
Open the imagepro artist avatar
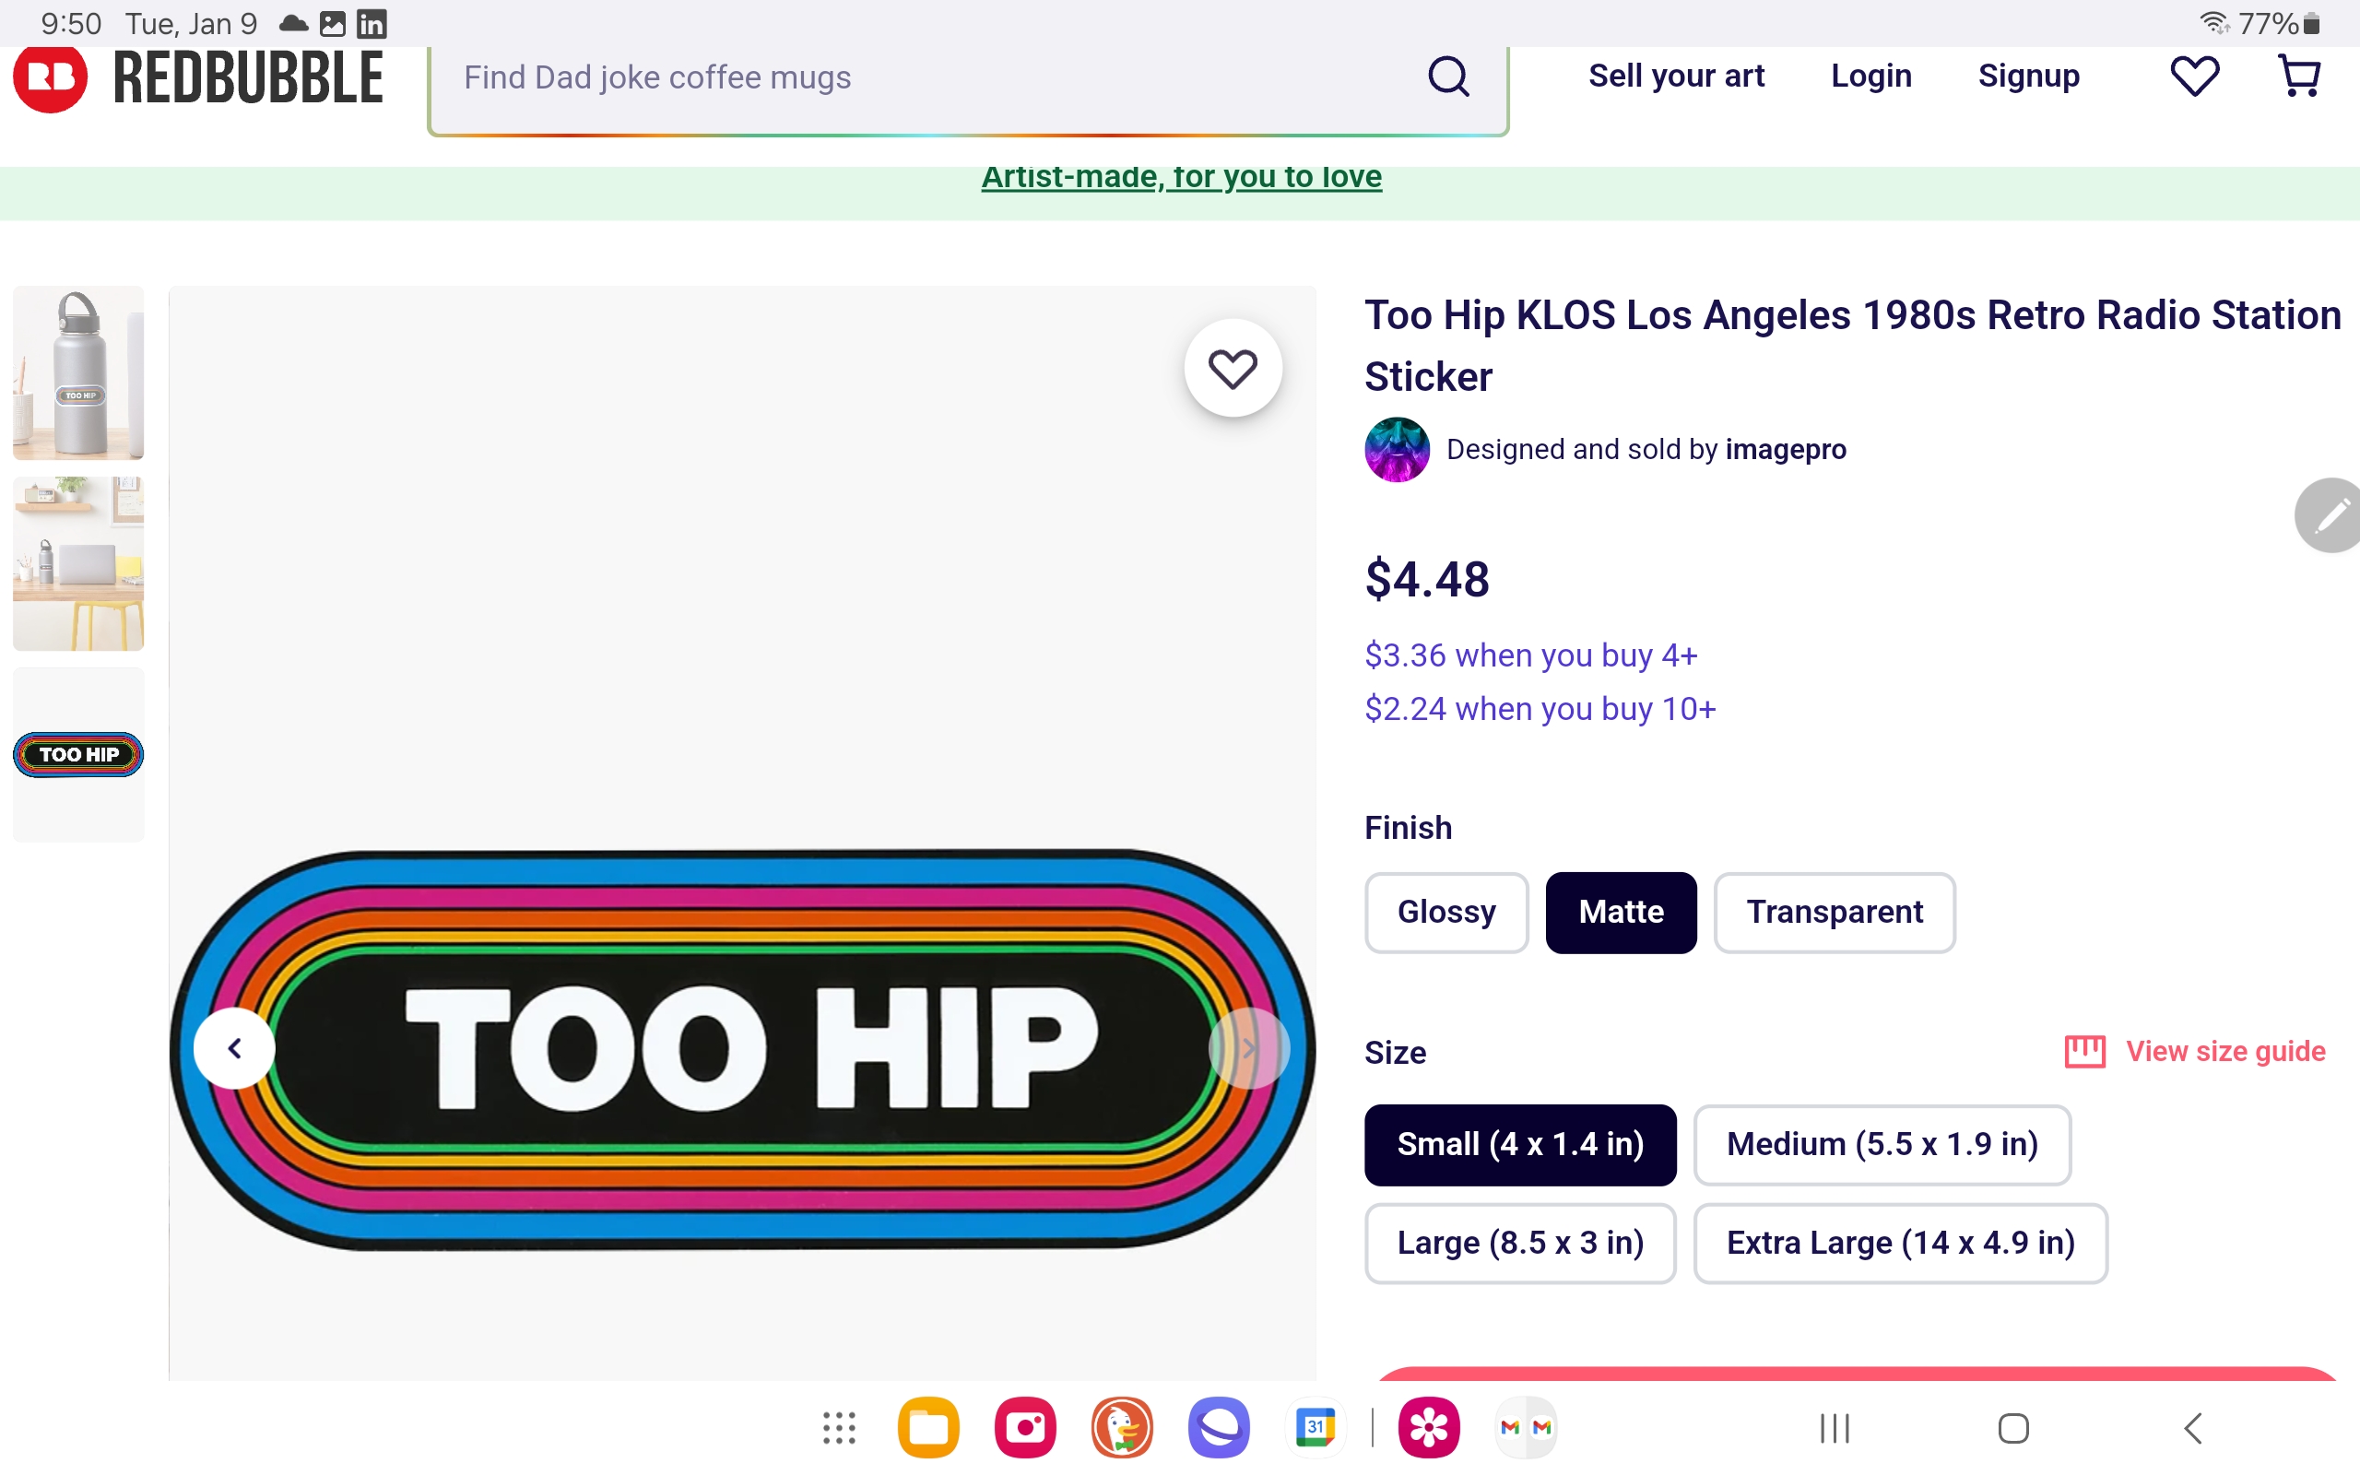[1397, 450]
